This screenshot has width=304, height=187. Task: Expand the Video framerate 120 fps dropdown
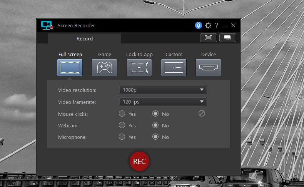click(163, 102)
